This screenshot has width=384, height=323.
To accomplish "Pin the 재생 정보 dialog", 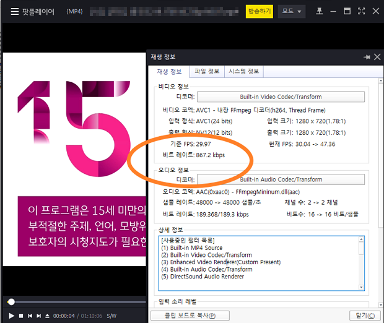I will click(x=367, y=57).
